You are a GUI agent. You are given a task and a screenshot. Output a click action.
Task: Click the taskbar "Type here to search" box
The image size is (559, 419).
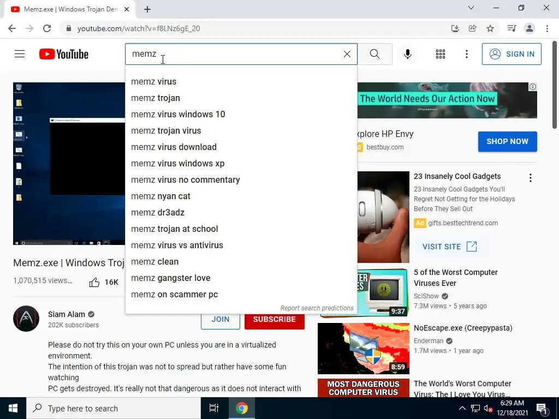click(x=114, y=408)
